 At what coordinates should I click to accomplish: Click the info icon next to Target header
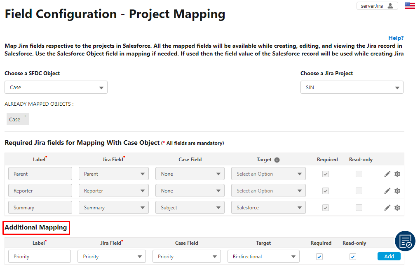point(278,159)
